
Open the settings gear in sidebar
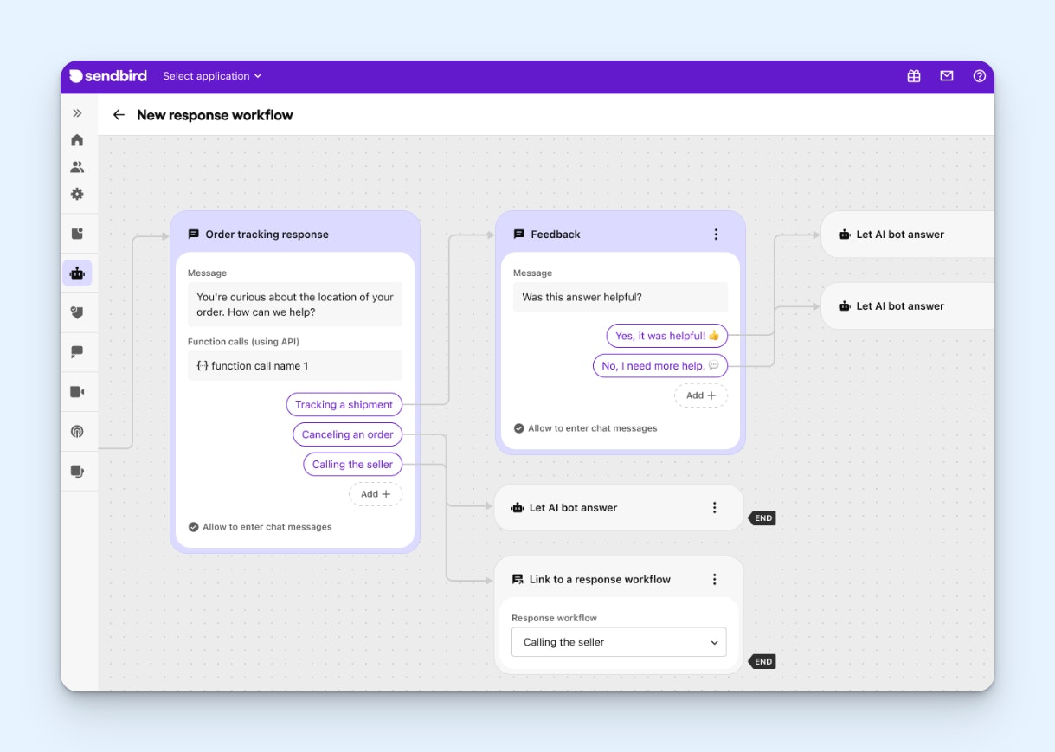tap(77, 194)
